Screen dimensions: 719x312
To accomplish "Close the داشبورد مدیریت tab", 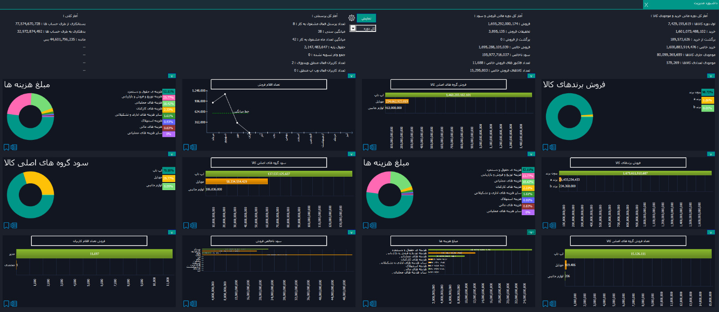I will (646, 4).
